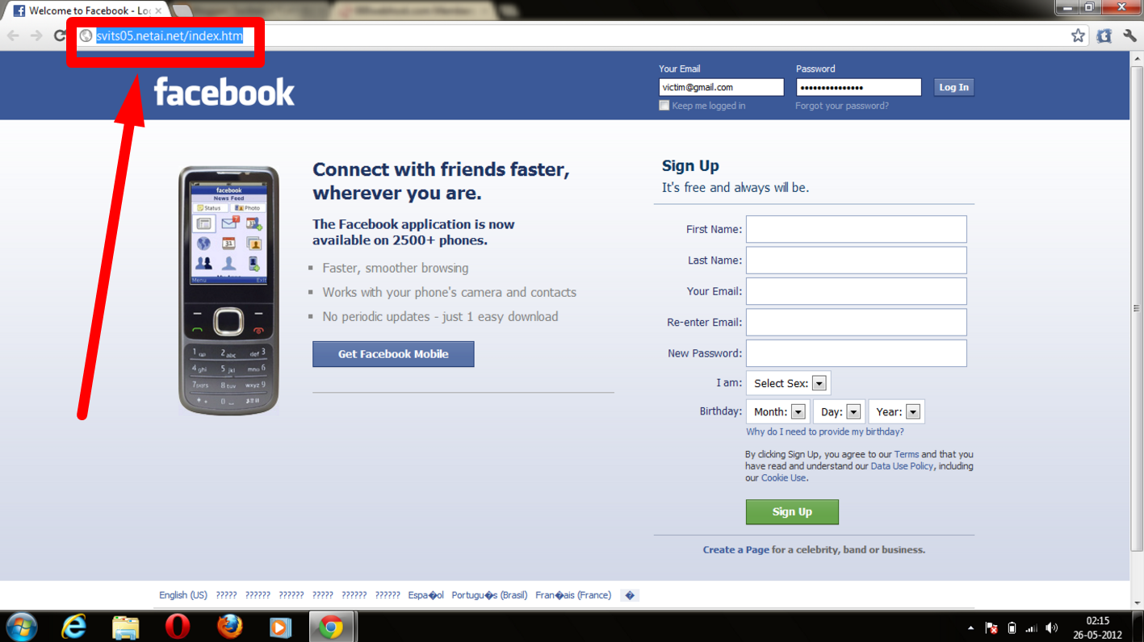Click the Action Center flag icon
This screenshot has height=642, width=1144.
(x=991, y=627)
